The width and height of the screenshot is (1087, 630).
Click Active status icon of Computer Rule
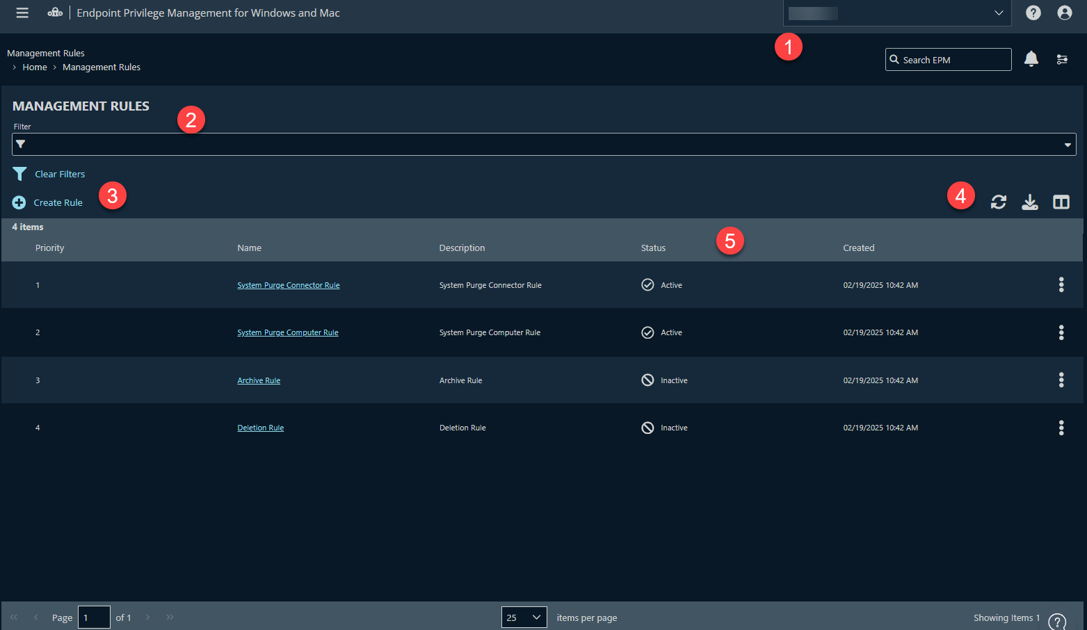coord(647,332)
